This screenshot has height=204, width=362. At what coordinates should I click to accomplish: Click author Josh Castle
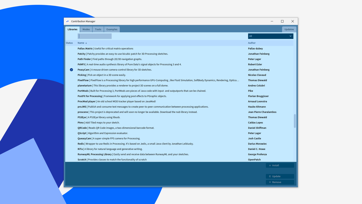[x=255, y=138]
